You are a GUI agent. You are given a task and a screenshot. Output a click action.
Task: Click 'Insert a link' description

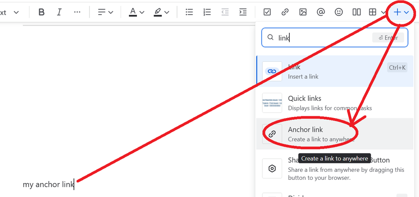point(303,76)
